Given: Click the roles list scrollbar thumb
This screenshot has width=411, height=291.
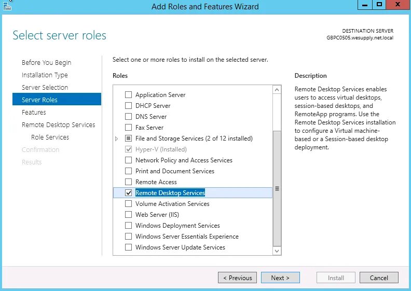Looking at the screenshot, I should 277,189.
